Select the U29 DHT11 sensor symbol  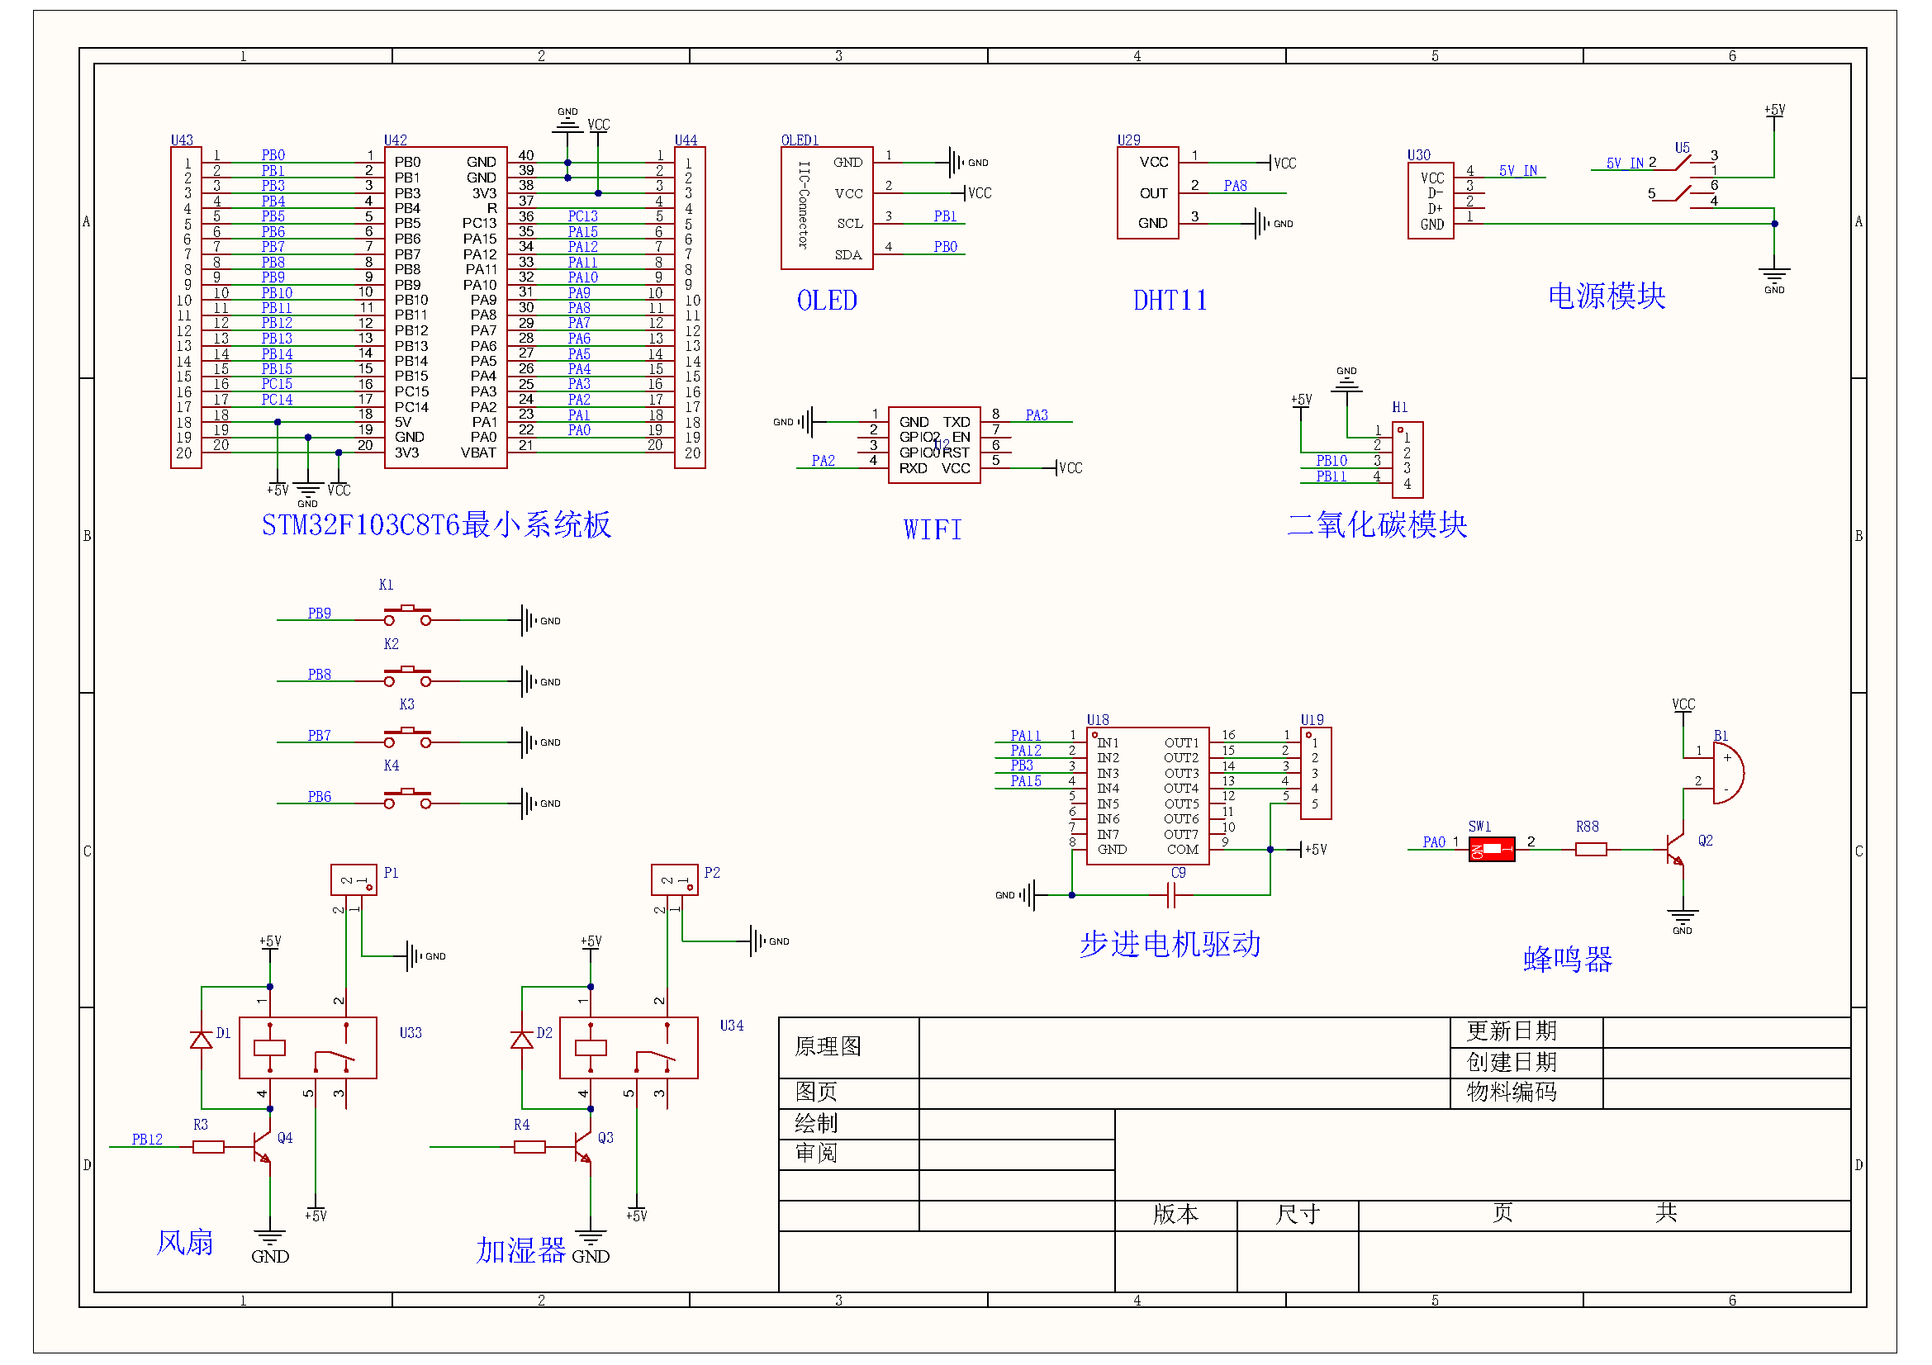(x=1149, y=193)
